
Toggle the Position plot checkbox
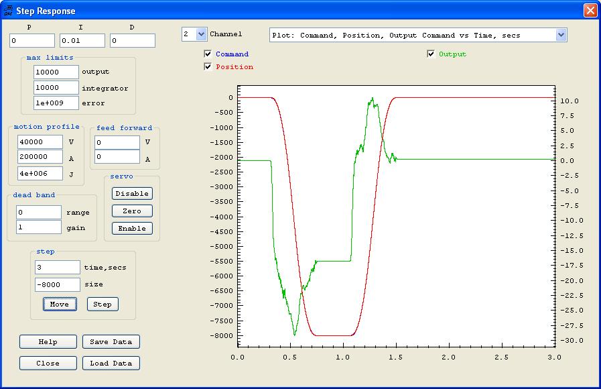pyautogui.click(x=208, y=67)
